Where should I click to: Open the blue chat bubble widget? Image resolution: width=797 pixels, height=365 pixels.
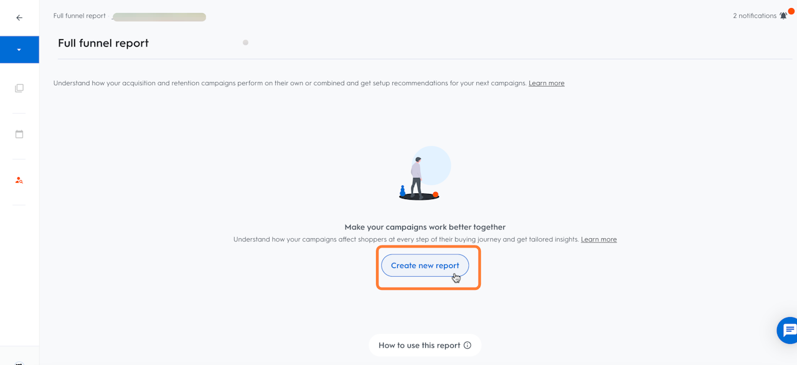788,330
